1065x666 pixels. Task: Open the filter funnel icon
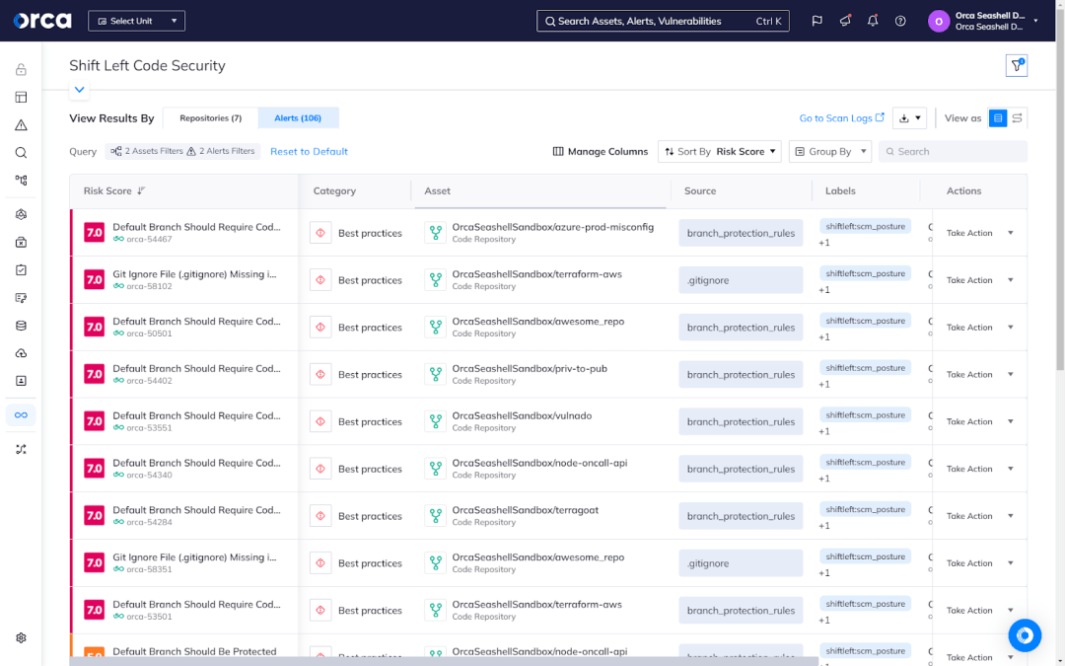pyautogui.click(x=1017, y=66)
